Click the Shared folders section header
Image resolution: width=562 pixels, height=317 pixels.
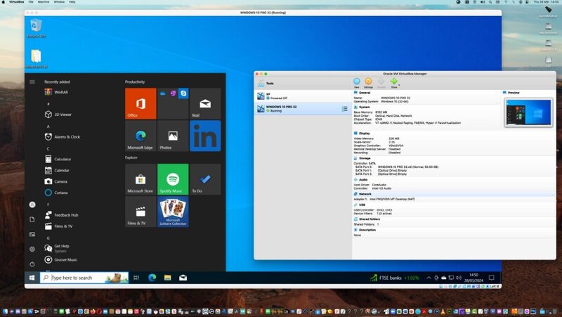click(370, 219)
